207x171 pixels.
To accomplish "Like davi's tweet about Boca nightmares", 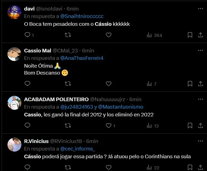I will point(108,35).
